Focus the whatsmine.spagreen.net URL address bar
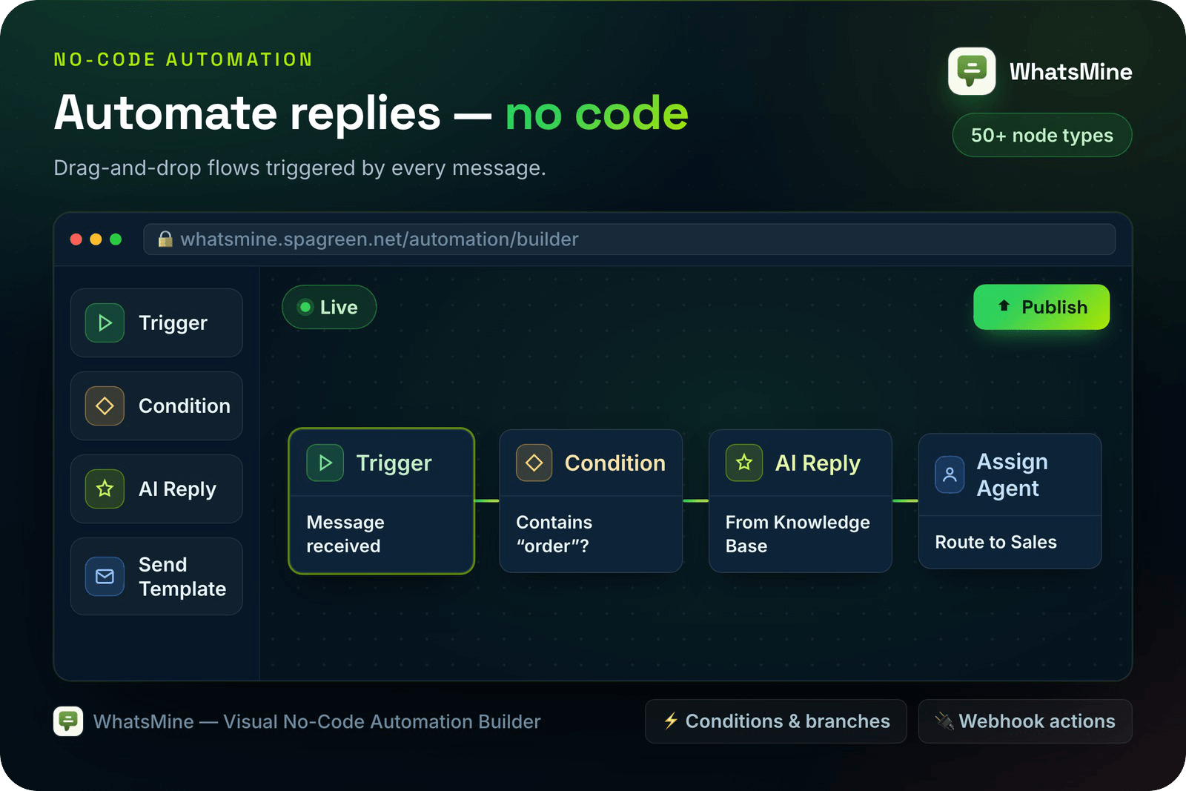This screenshot has width=1186, height=791. [629, 239]
